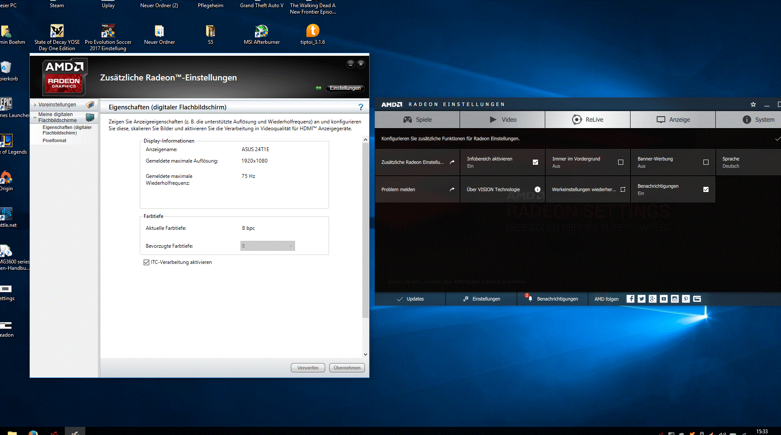This screenshot has height=435, width=781.
Task: Click Einstellungen in the Radeon bottom bar
Action: point(482,299)
